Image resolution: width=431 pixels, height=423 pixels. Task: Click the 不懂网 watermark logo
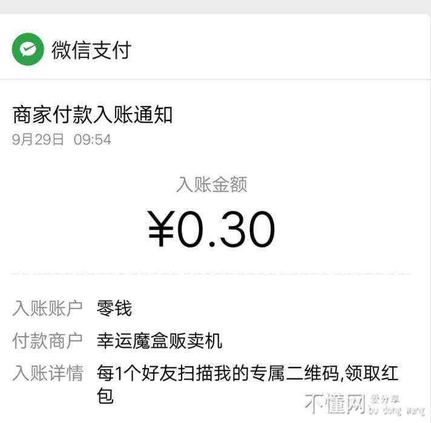[x=335, y=401]
